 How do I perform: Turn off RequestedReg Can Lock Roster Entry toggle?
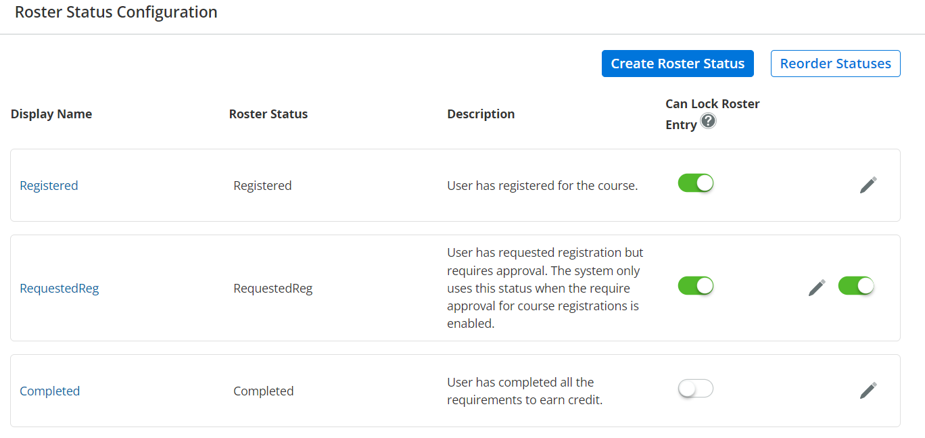[x=696, y=286]
